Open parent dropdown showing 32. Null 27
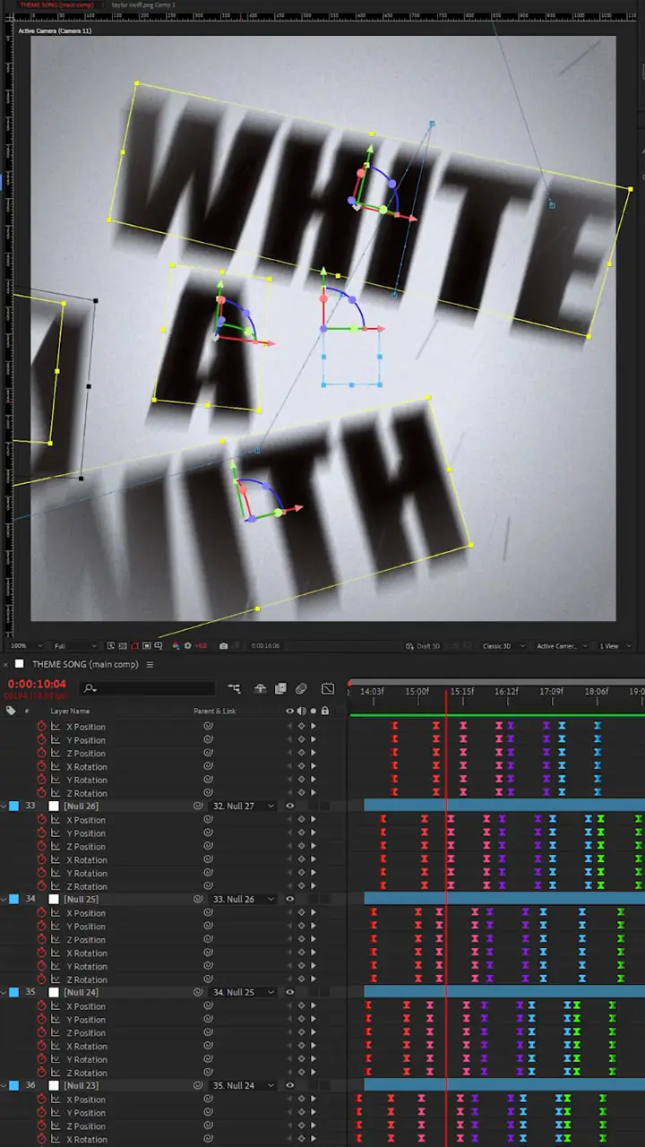Screen dimensions: 645x1147 pos(242,806)
